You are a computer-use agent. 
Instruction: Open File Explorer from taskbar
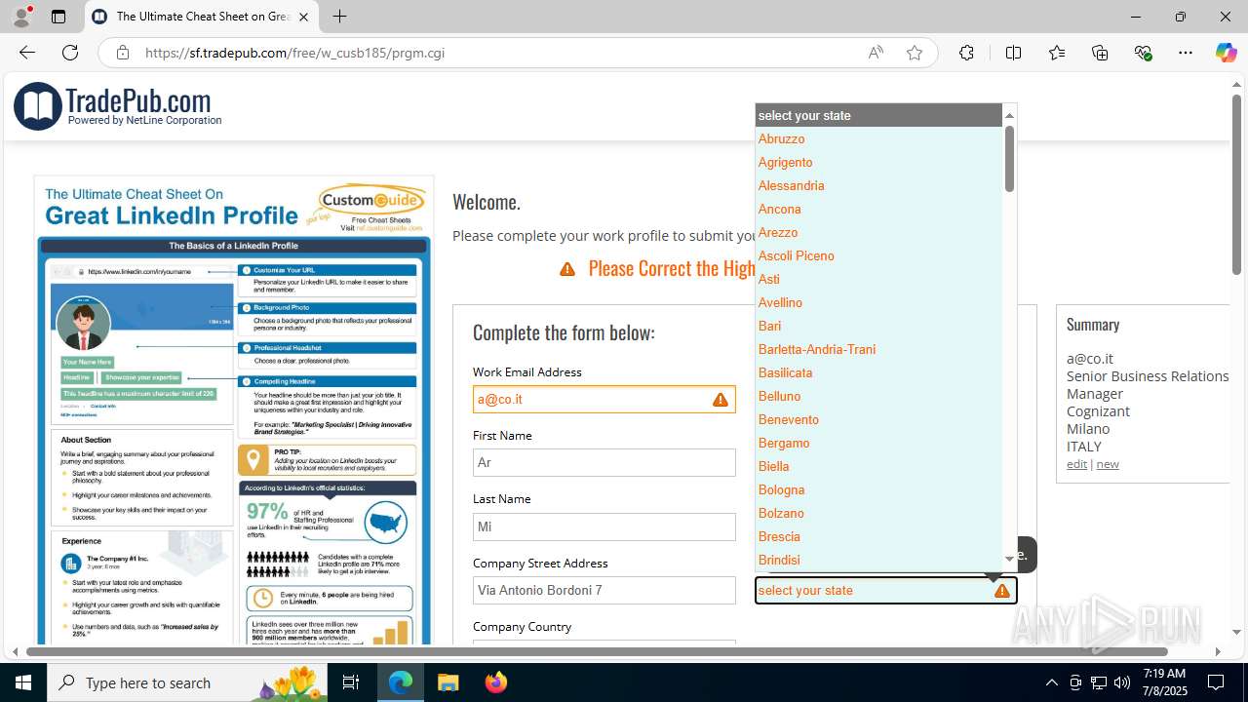448,682
